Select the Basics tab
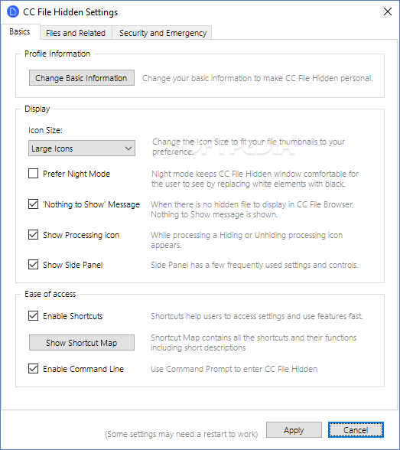 (x=19, y=31)
